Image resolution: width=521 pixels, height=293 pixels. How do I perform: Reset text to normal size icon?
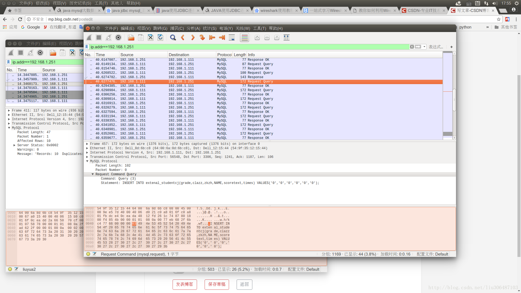[x=277, y=38]
